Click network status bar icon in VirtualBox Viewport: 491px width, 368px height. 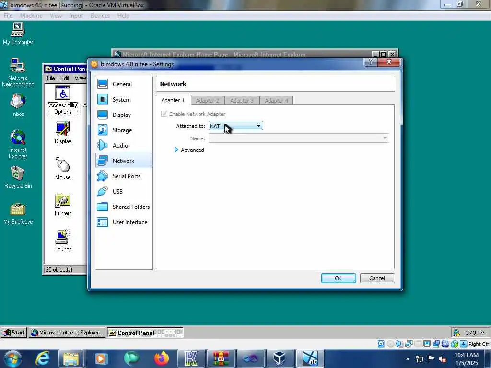(x=409, y=344)
